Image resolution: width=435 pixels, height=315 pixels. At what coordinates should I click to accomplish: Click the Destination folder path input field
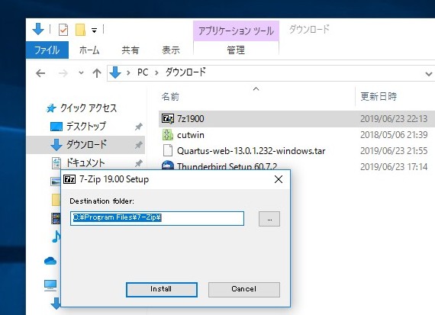157,218
